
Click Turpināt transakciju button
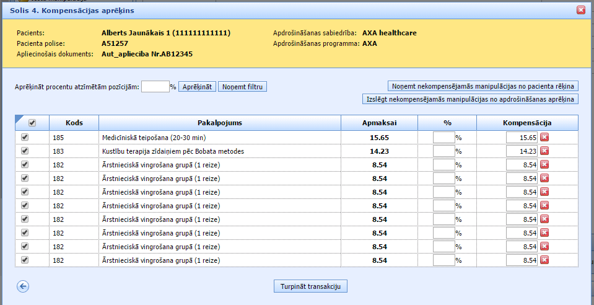(310, 286)
